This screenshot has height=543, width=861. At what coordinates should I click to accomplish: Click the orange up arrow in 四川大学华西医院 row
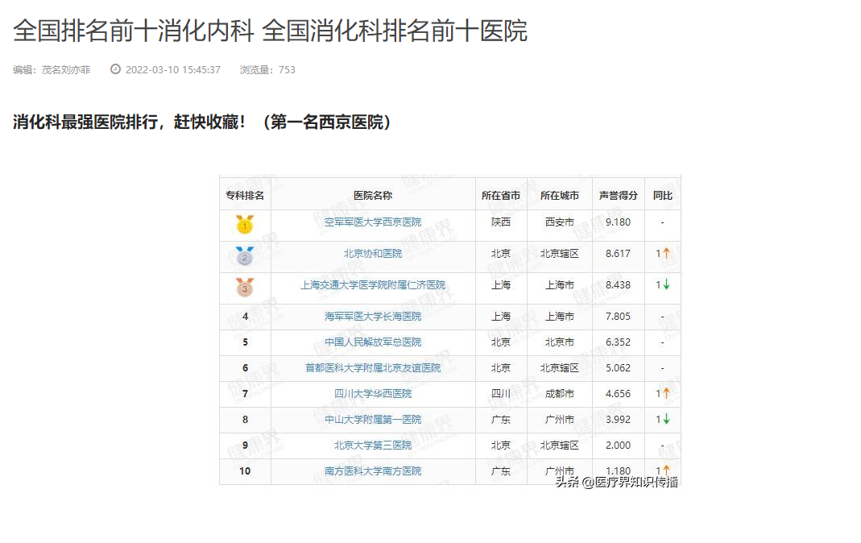pyautogui.click(x=666, y=393)
